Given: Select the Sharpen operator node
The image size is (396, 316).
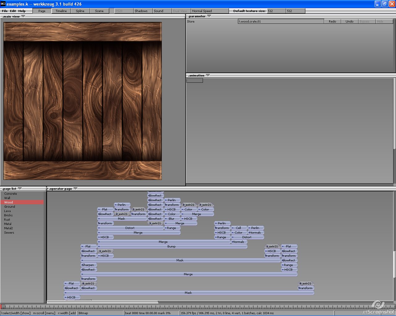Looking at the screenshot, I should (89, 265).
